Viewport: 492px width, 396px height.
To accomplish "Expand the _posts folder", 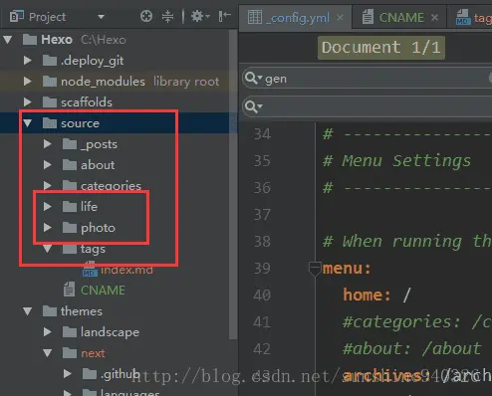I will (48, 144).
